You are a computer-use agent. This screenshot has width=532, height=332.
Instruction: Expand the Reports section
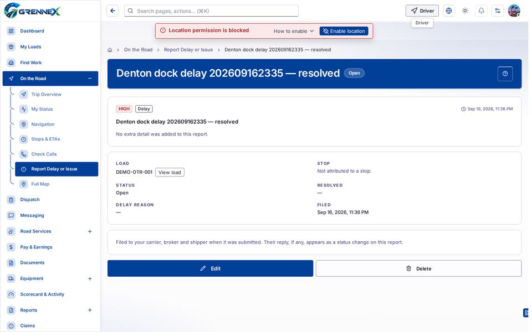pyautogui.click(x=90, y=310)
